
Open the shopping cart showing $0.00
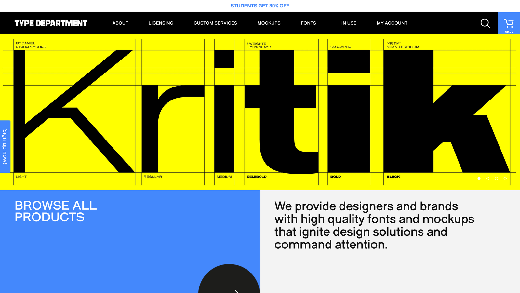(509, 23)
